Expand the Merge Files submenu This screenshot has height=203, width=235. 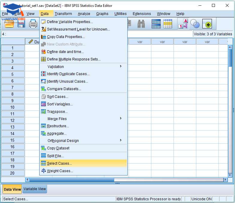[x=83, y=119]
